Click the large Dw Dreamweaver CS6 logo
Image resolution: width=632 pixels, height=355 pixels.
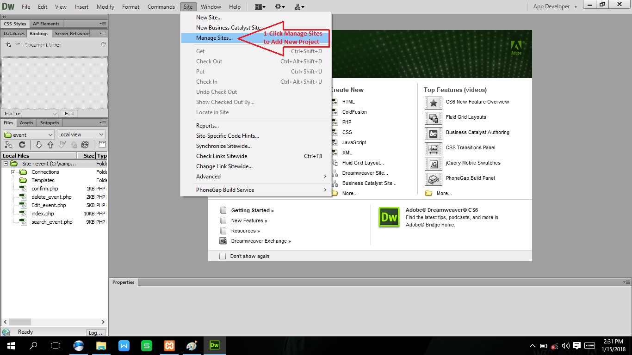389,217
